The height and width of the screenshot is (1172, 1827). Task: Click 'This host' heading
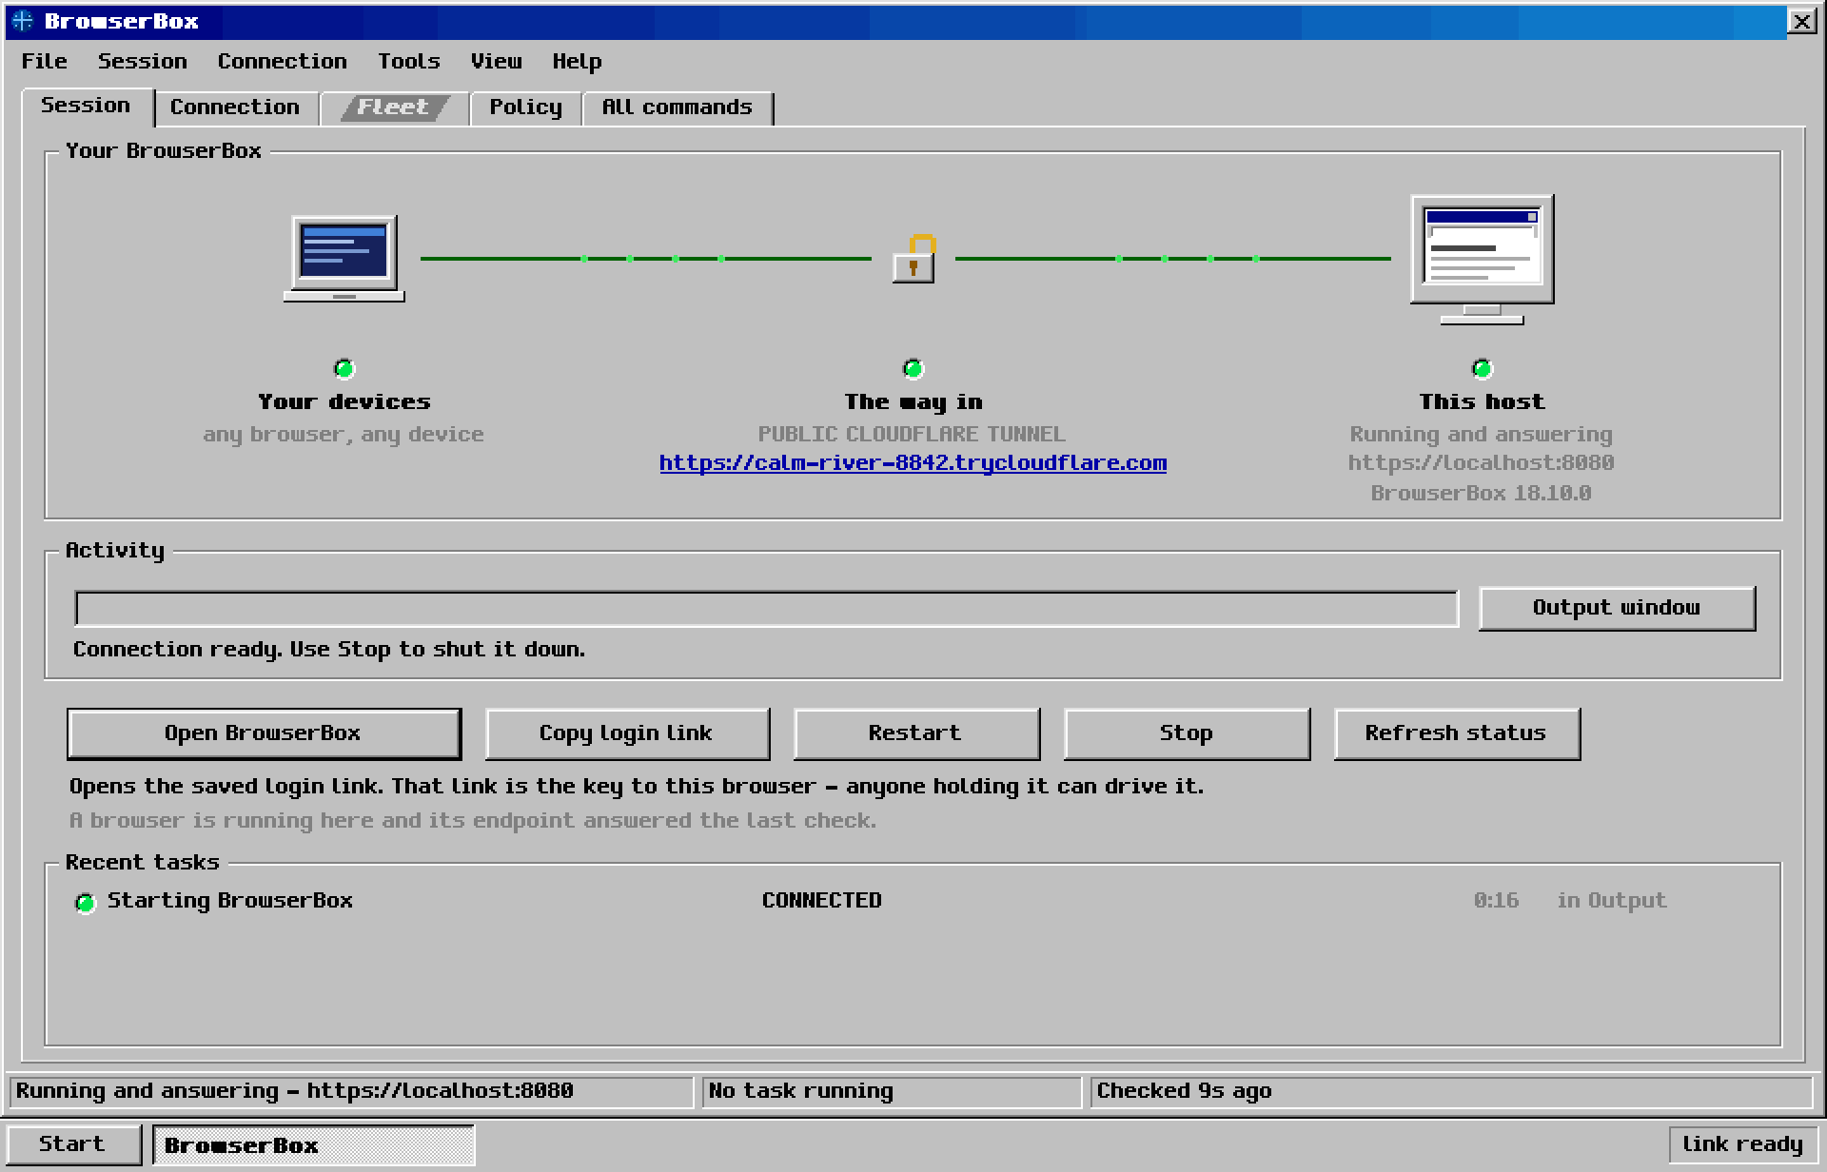tap(1482, 402)
